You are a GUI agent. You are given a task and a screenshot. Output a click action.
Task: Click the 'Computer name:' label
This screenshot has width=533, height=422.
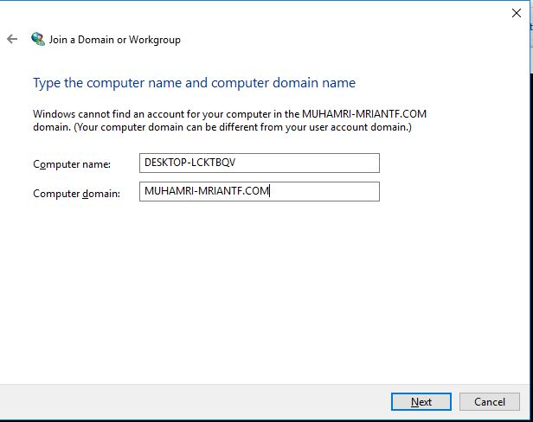pyautogui.click(x=72, y=164)
